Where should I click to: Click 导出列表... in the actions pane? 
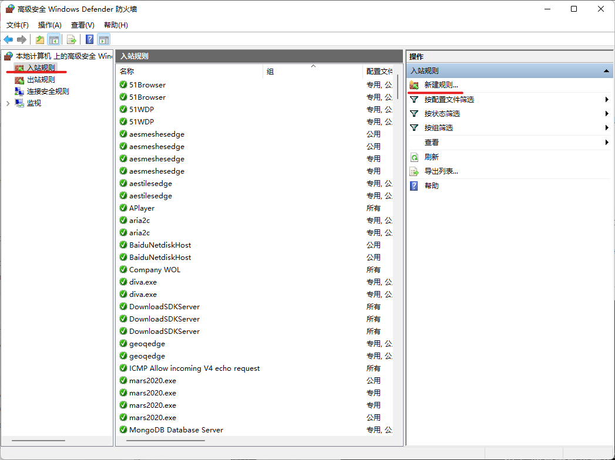(x=441, y=171)
